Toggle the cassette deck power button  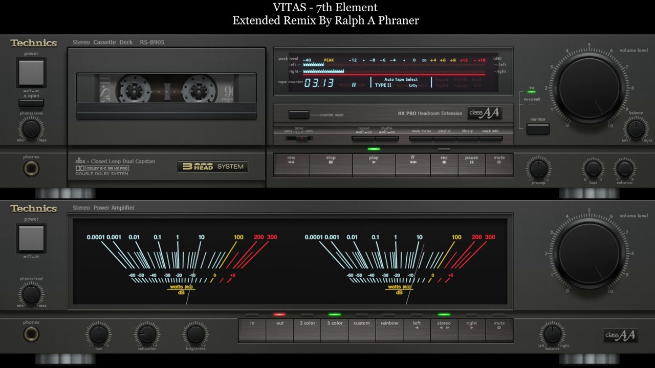pyautogui.click(x=31, y=73)
